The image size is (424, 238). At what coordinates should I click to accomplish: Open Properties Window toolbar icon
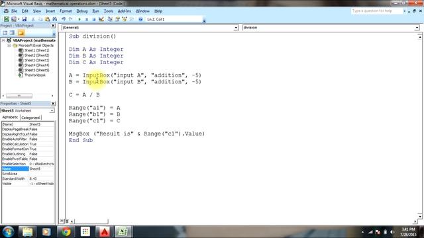coord(117,19)
